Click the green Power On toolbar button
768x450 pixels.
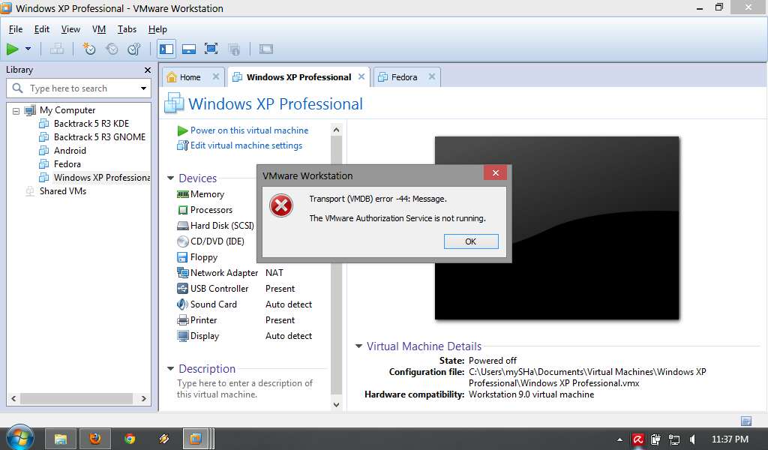pos(13,49)
